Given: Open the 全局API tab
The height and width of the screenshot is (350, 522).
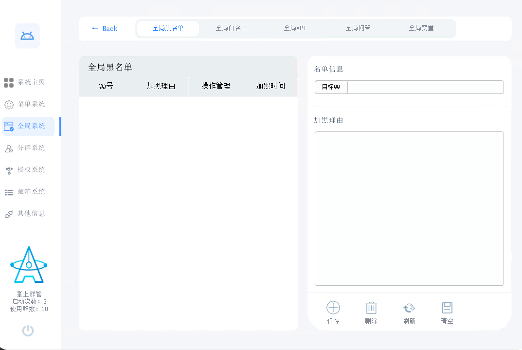Looking at the screenshot, I should pos(295,28).
